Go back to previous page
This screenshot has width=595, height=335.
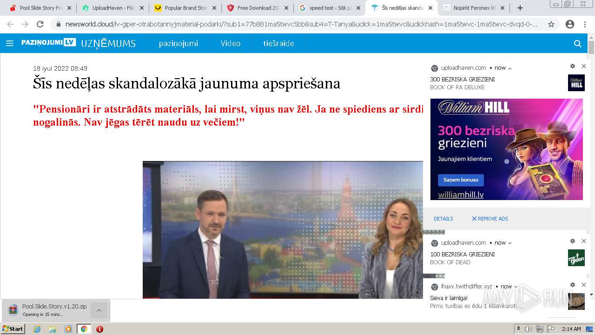(x=10, y=24)
